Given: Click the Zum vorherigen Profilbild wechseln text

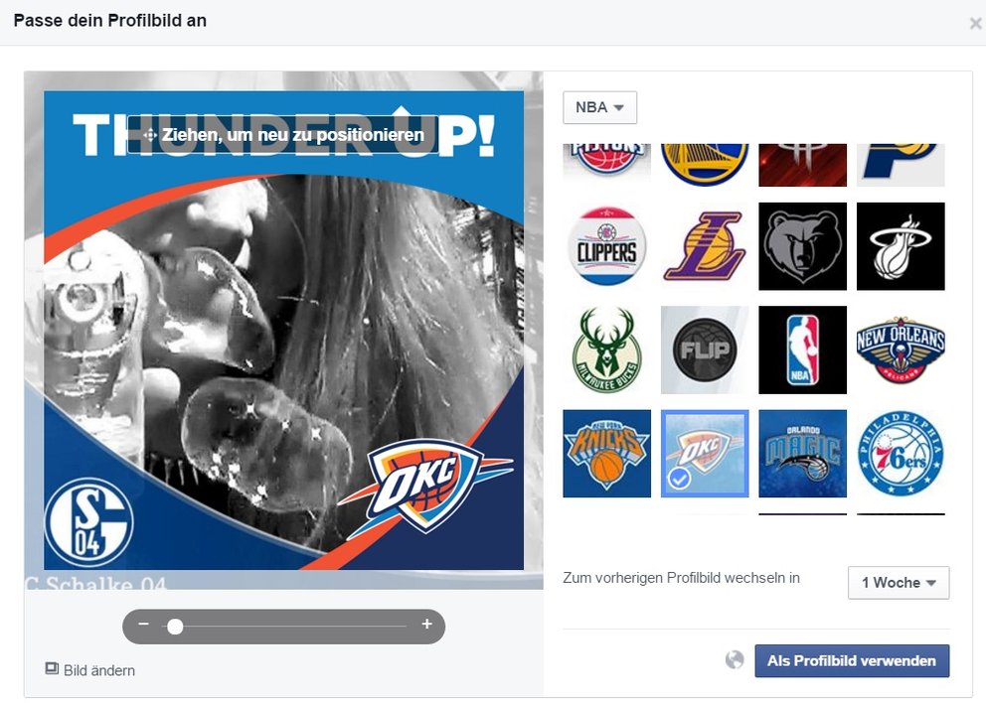Looking at the screenshot, I should click(x=681, y=578).
